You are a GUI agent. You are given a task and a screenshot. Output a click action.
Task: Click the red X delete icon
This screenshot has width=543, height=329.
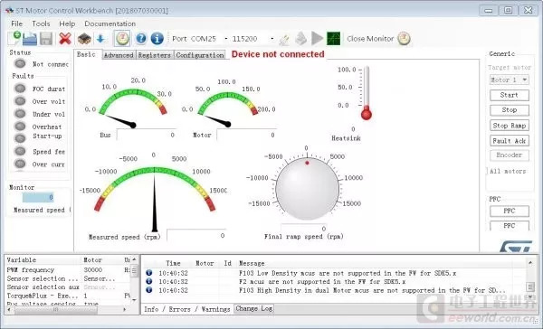click(65, 38)
